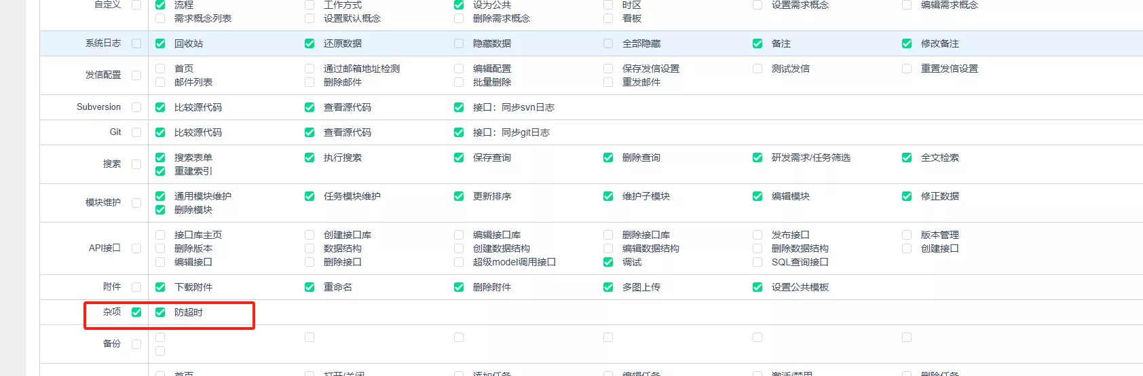Uncheck the 保存查询 checkbox
Viewport: 1143px width, 376px height.
[x=459, y=157]
